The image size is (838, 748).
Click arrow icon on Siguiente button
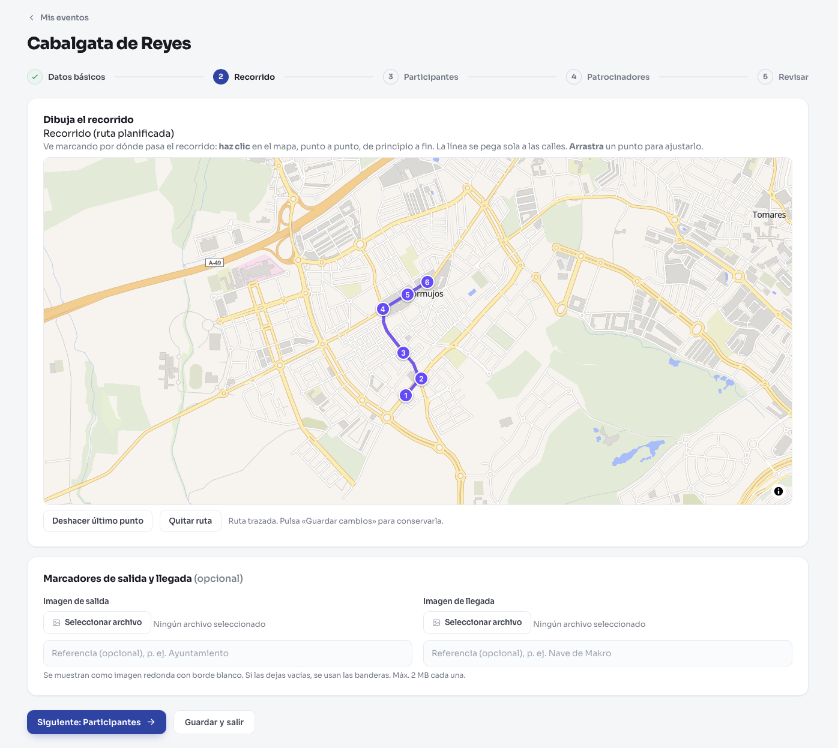(x=151, y=722)
